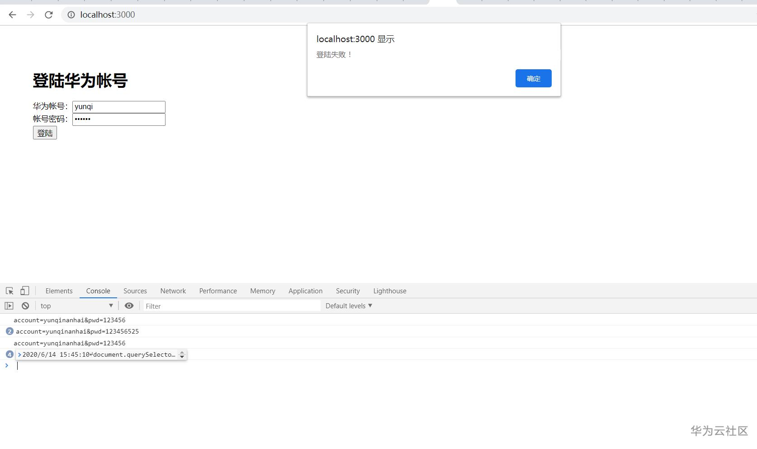Image resolution: width=757 pixels, height=449 pixels.
Task: Reload the localhost:3000 page
Action: pyautogui.click(x=49, y=14)
